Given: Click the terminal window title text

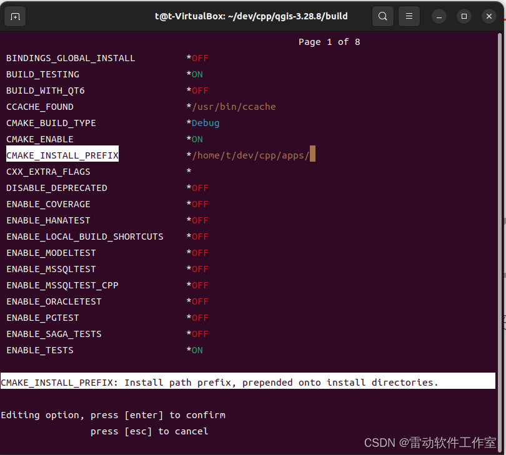Looking at the screenshot, I should tap(251, 16).
